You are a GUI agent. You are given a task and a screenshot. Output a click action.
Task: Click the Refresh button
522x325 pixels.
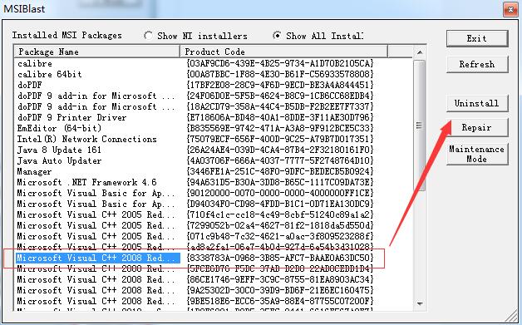click(x=477, y=64)
